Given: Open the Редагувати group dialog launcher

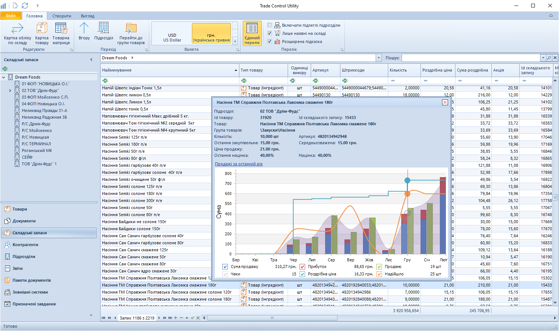Looking at the screenshot, I should 72,50.
